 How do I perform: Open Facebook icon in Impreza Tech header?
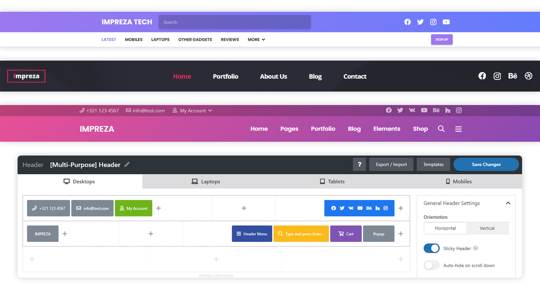point(407,22)
